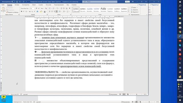Toggle underline formatting
Viewport: 183px width, 103px height.
pyautogui.click(x=26, y=11)
